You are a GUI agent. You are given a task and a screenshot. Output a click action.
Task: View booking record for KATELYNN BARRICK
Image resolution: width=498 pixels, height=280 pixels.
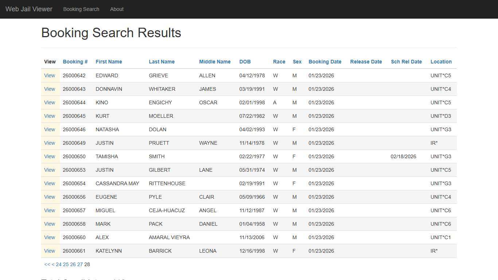pos(50,251)
